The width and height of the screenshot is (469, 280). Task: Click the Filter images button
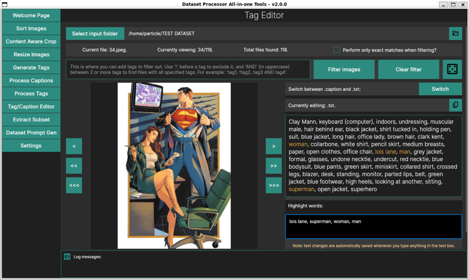pyautogui.click(x=344, y=69)
